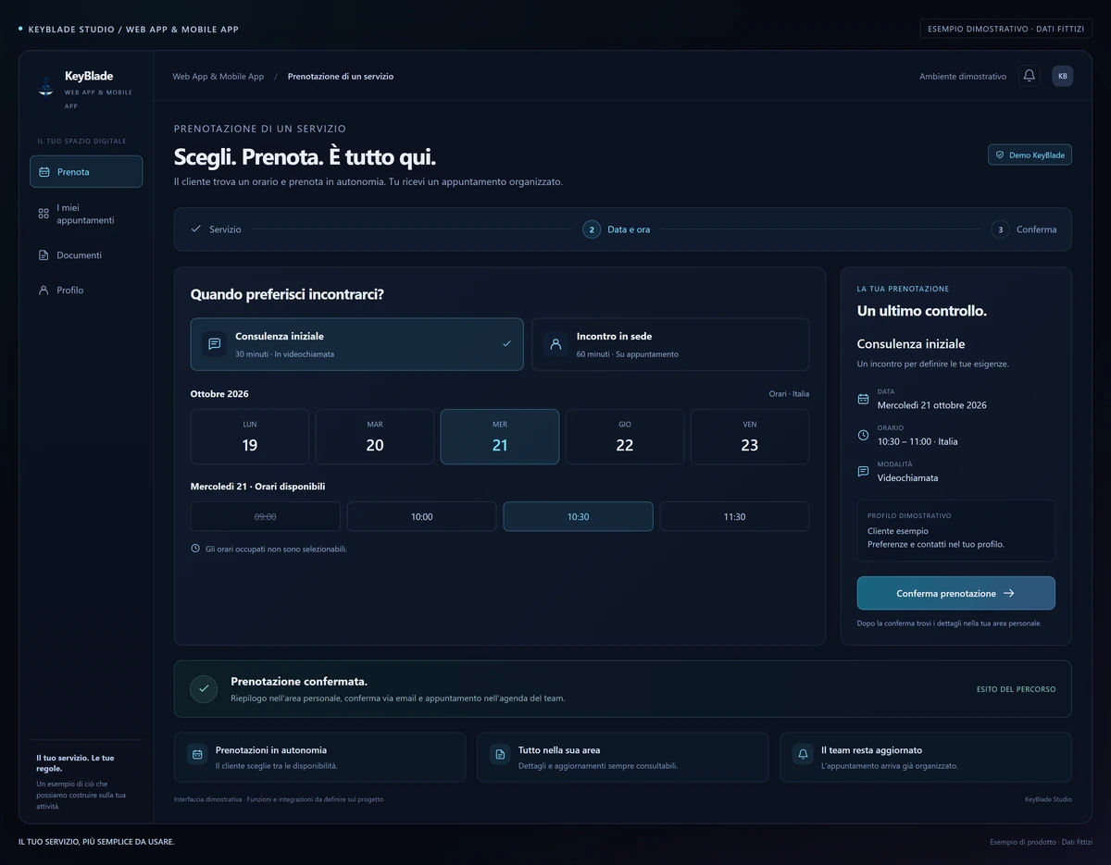The width and height of the screenshot is (1111, 865).
Task: Click the calendar icon of Prenotazioni in autonomia
Action: [197, 755]
